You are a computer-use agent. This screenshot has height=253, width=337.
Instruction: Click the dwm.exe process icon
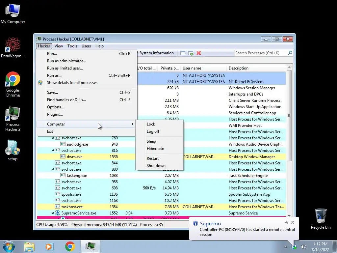[x=63, y=156]
